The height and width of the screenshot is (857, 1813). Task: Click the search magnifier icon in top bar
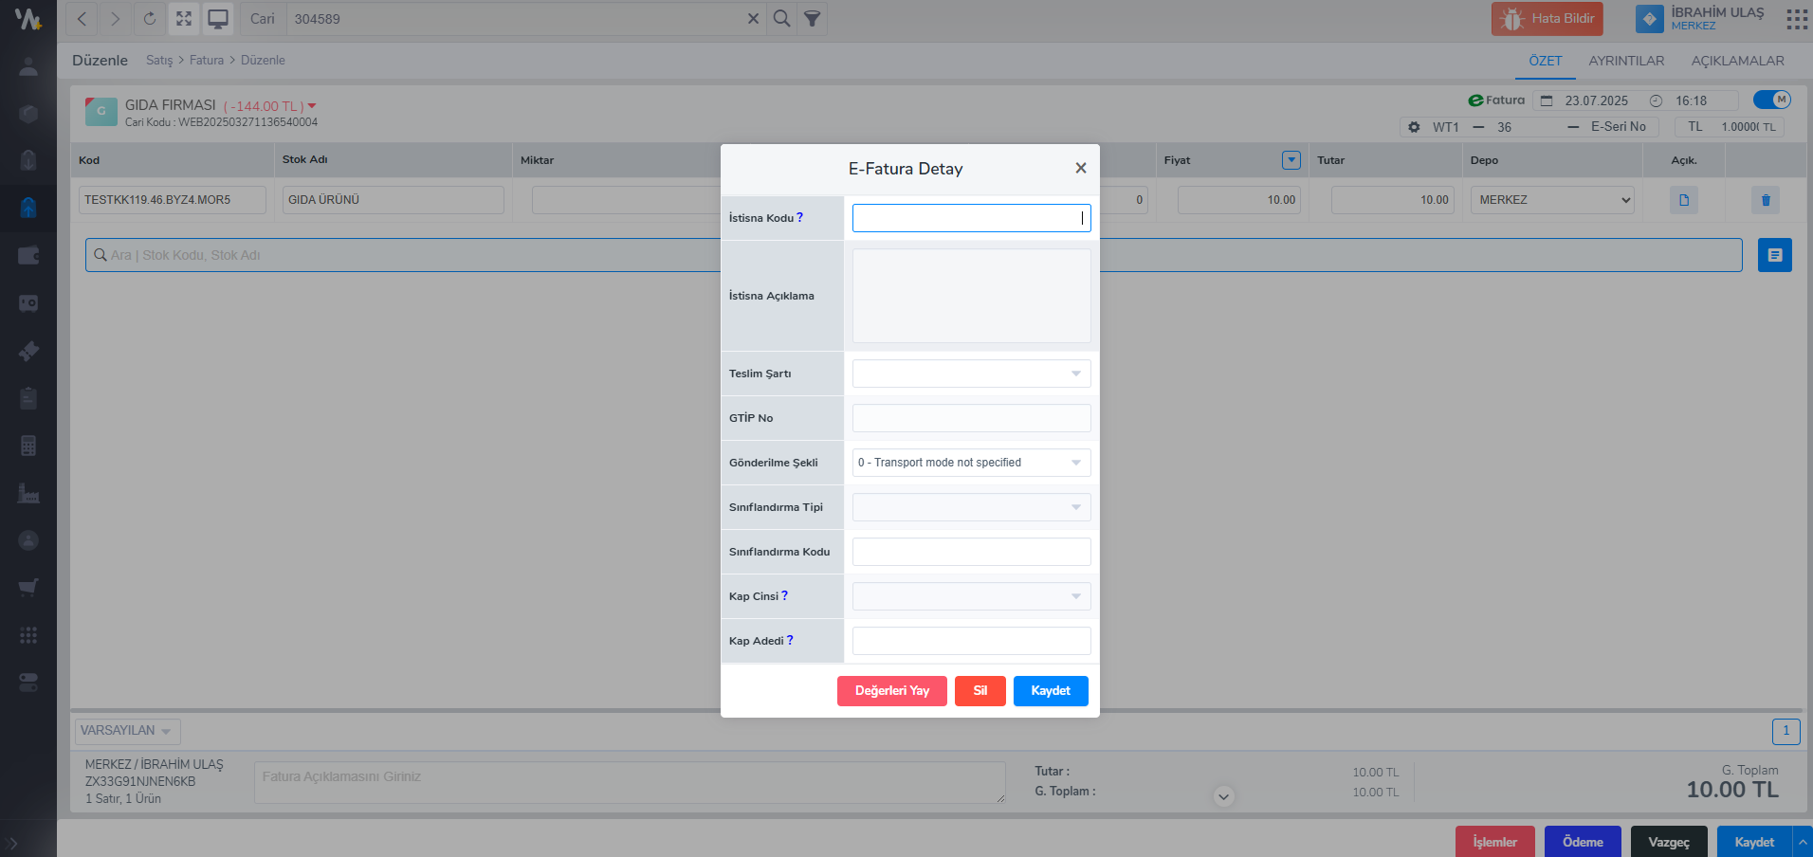tap(781, 19)
